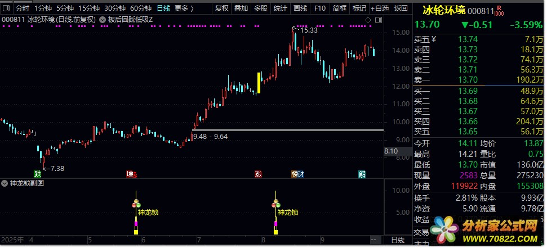
Task: Click the red 涨 event marker
Action: point(258,174)
